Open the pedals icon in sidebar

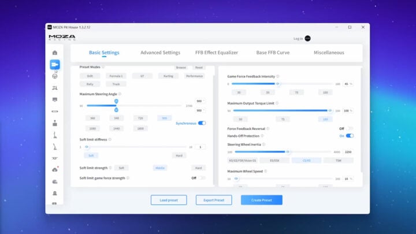pyautogui.click(x=54, y=88)
